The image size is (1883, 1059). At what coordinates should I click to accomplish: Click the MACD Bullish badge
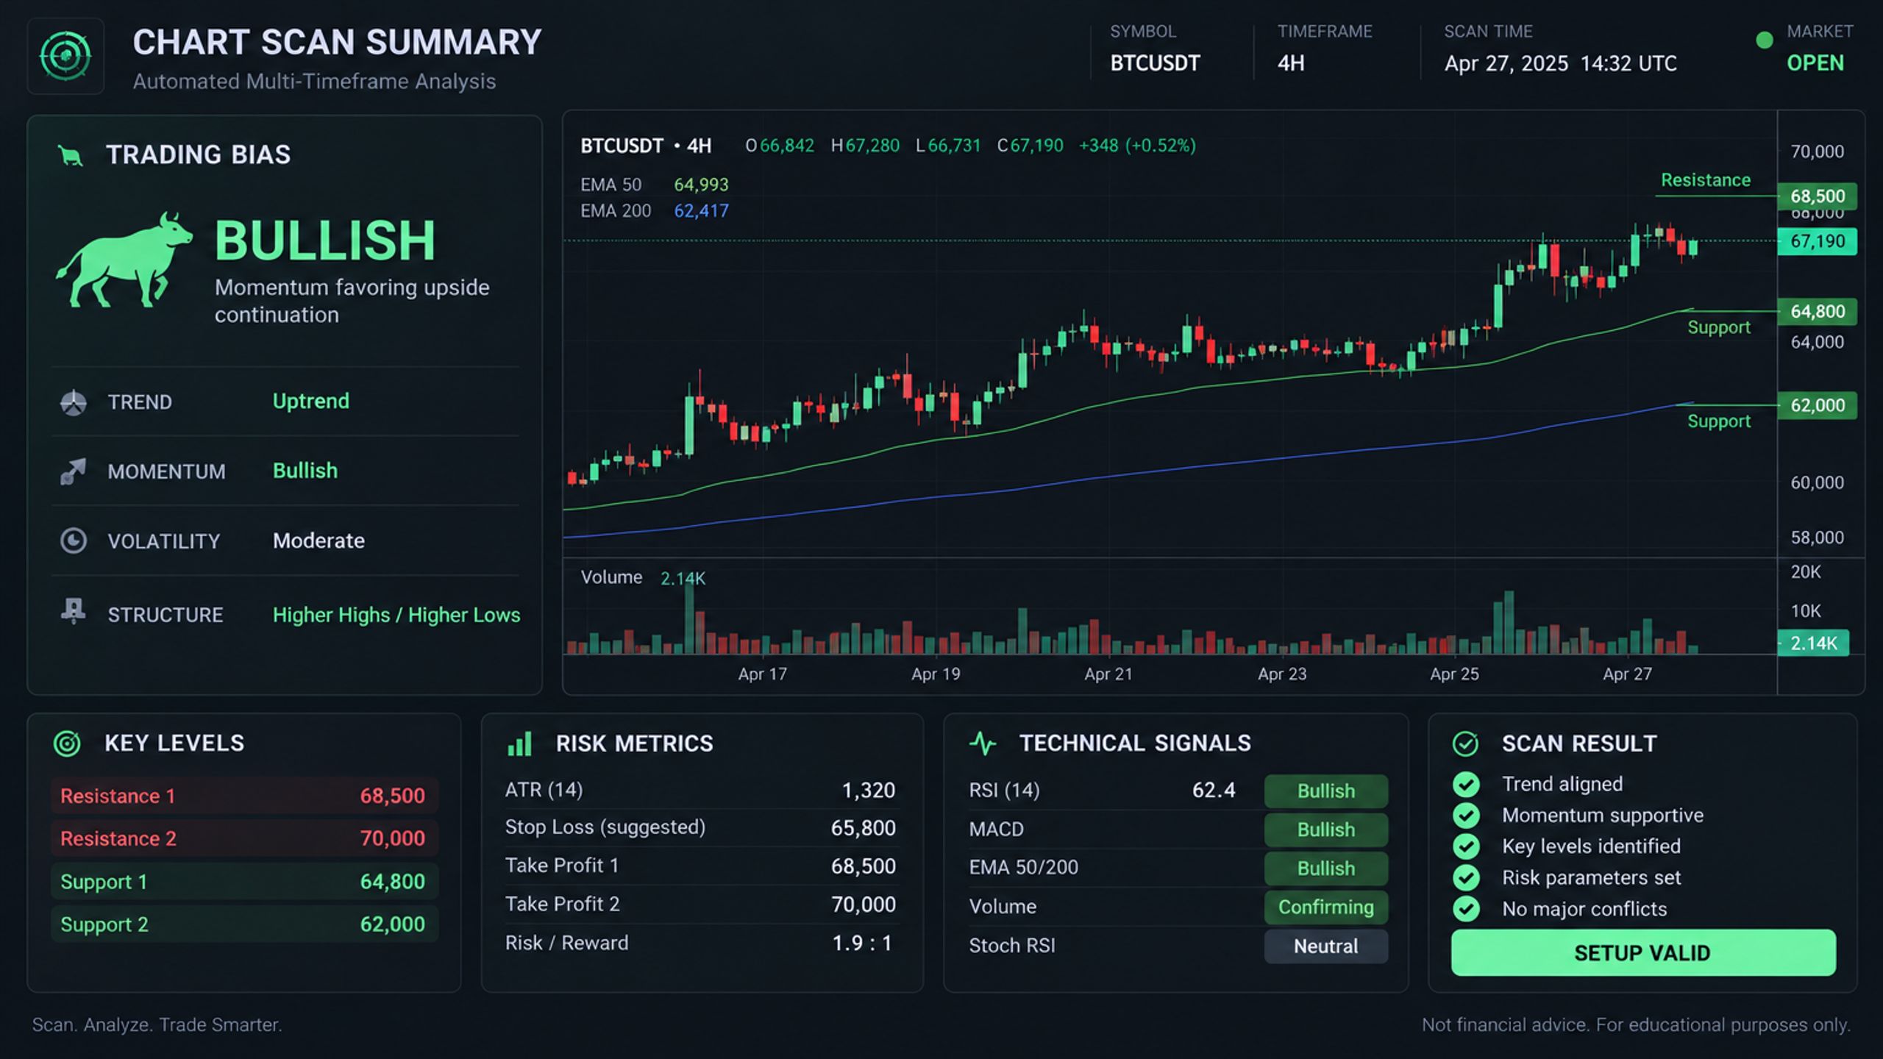tap(1325, 830)
